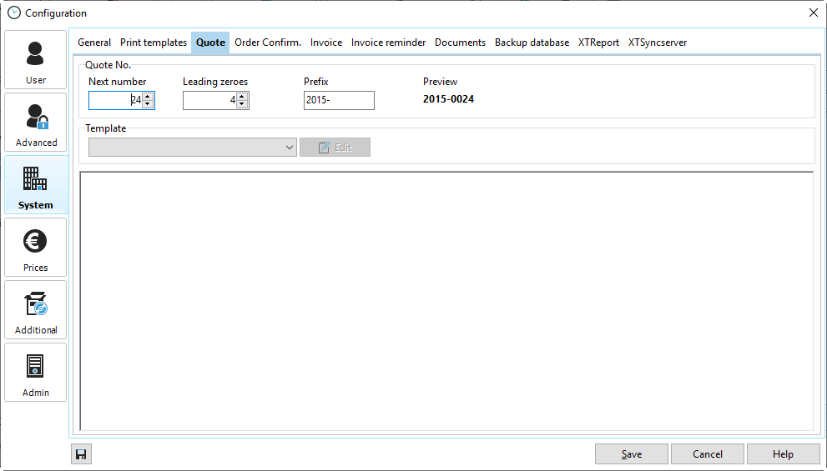Open the Prices section with euro icon

(x=36, y=248)
